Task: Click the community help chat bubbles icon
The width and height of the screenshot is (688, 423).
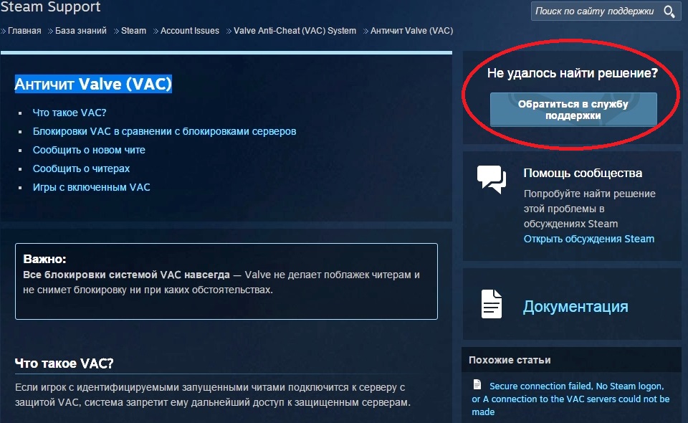Action: (x=492, y=179)
